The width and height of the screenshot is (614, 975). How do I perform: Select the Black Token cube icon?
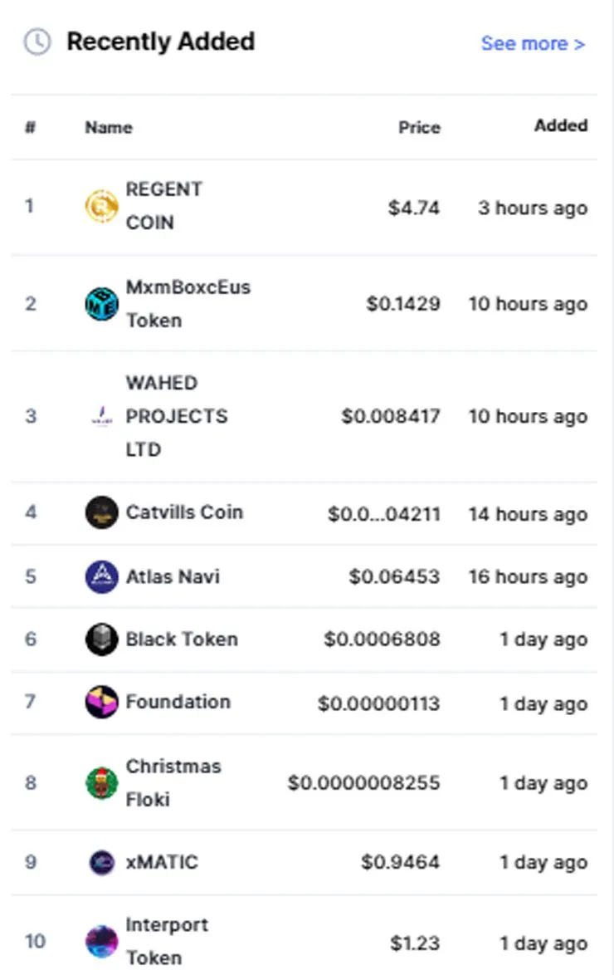(101, 639)
